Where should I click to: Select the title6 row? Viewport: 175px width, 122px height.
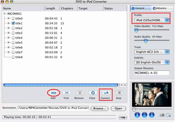tap(64, 48)
